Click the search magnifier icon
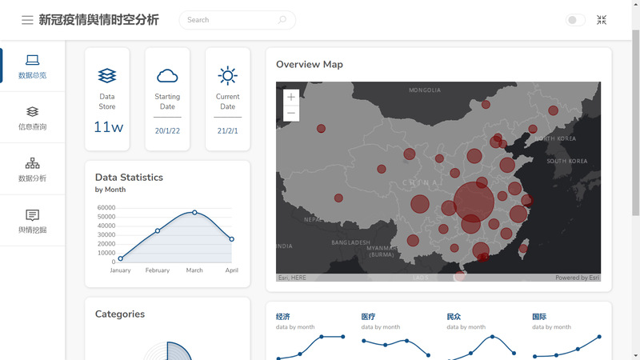640x360 pixels. pyautogui.click(x=282, y=20)
